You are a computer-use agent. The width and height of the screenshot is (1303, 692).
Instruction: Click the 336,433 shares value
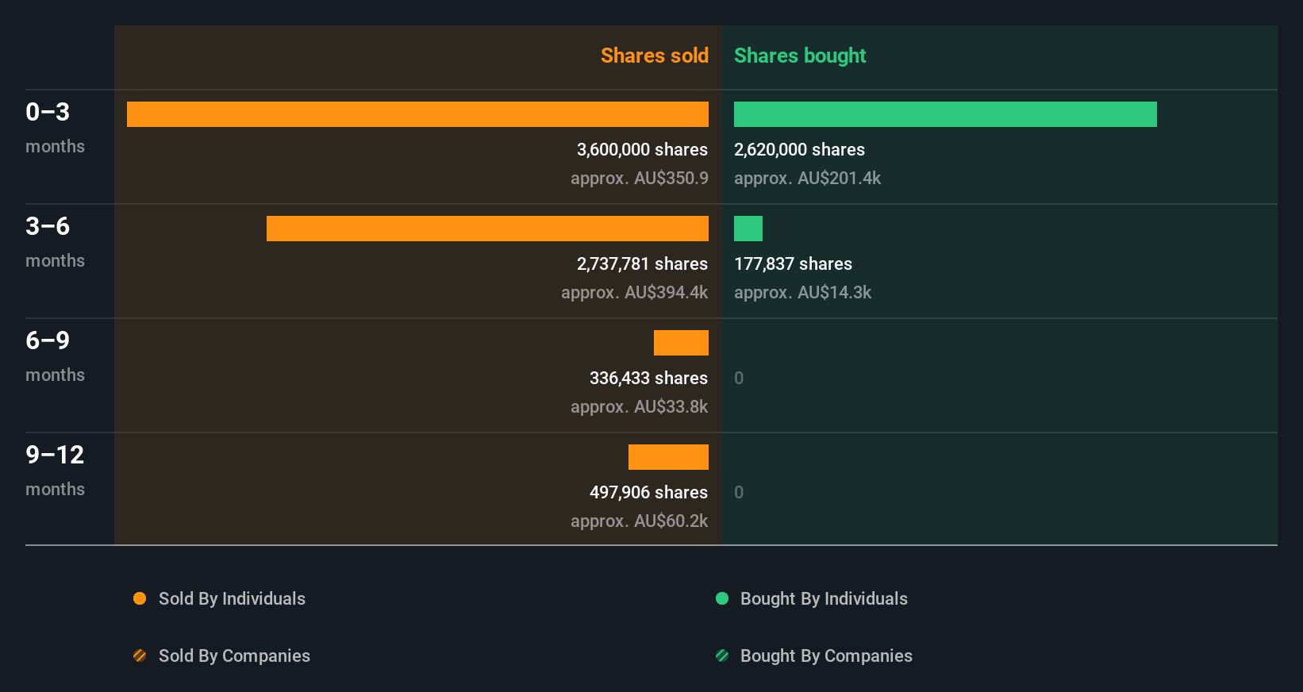tap(648, 378)
